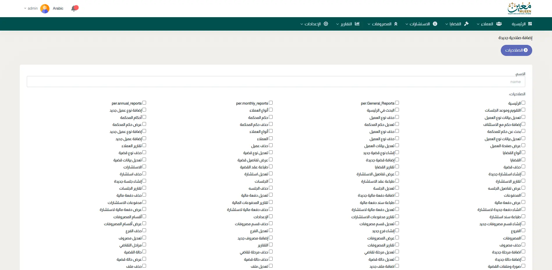Expand the admin user dropdown
This screenshot has height=270, width=552.
point(31,8)
